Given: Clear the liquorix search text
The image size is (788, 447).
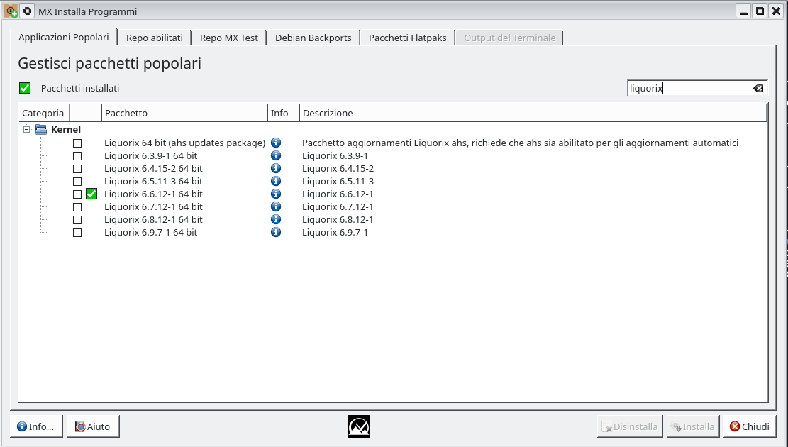Looking at the screenshot, I should click(758, 89).
